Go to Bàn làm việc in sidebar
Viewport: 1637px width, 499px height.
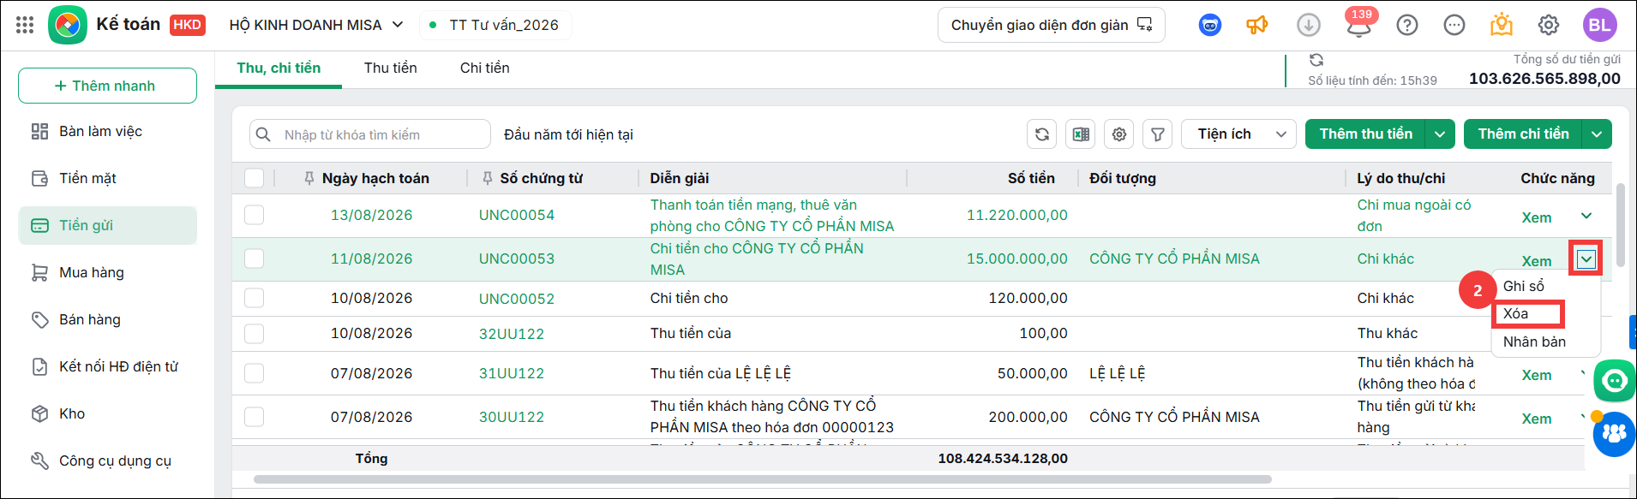click(107, 131)
